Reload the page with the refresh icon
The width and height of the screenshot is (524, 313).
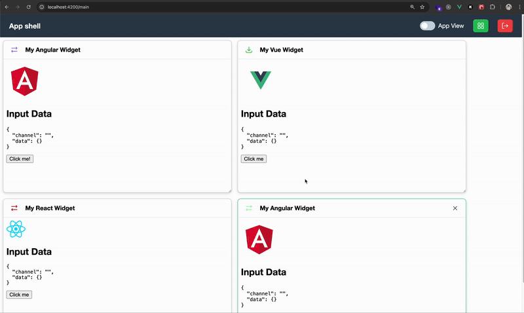tap(29, 7)
